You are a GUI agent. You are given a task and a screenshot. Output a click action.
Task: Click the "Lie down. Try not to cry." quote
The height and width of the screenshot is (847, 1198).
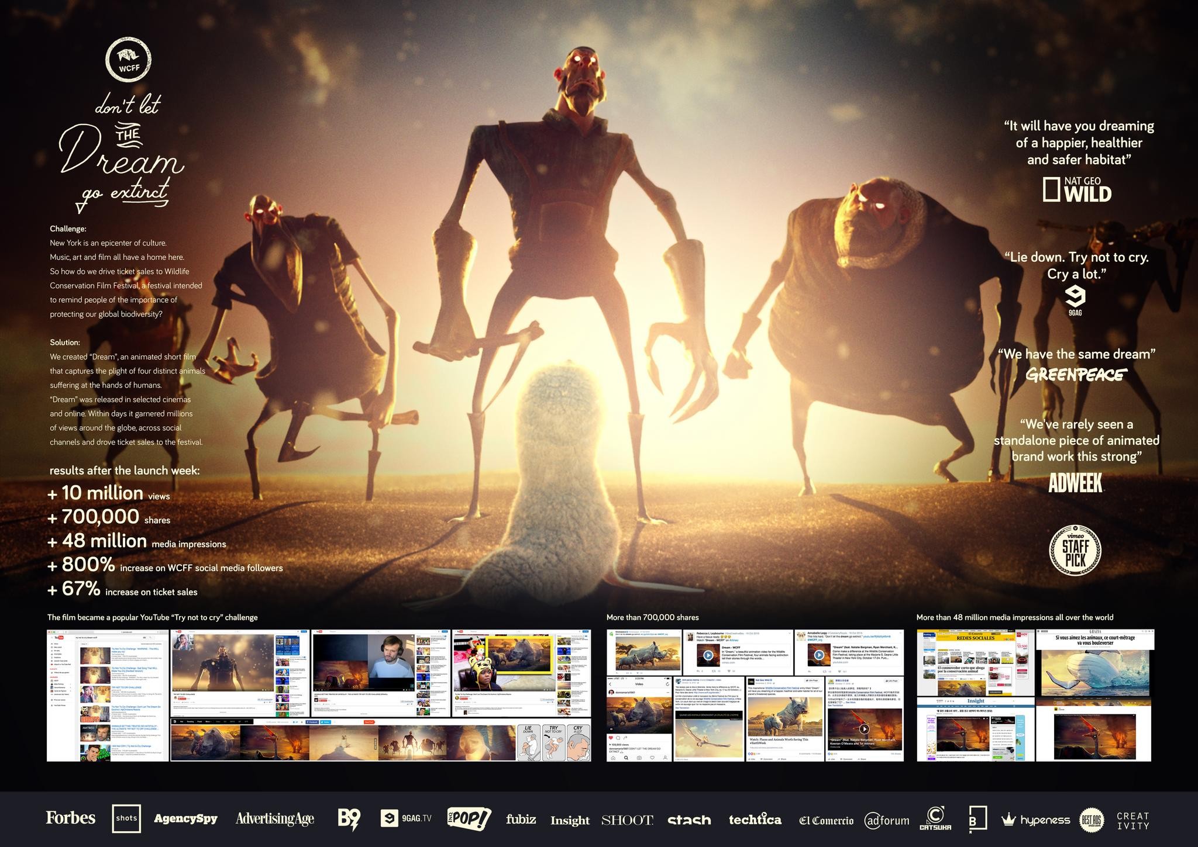coord(1076,265)
